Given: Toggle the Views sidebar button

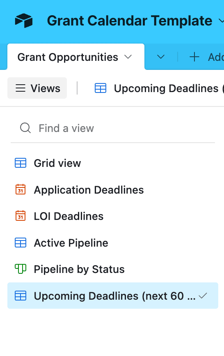Looking at the screenshot, I should [37, 88].
